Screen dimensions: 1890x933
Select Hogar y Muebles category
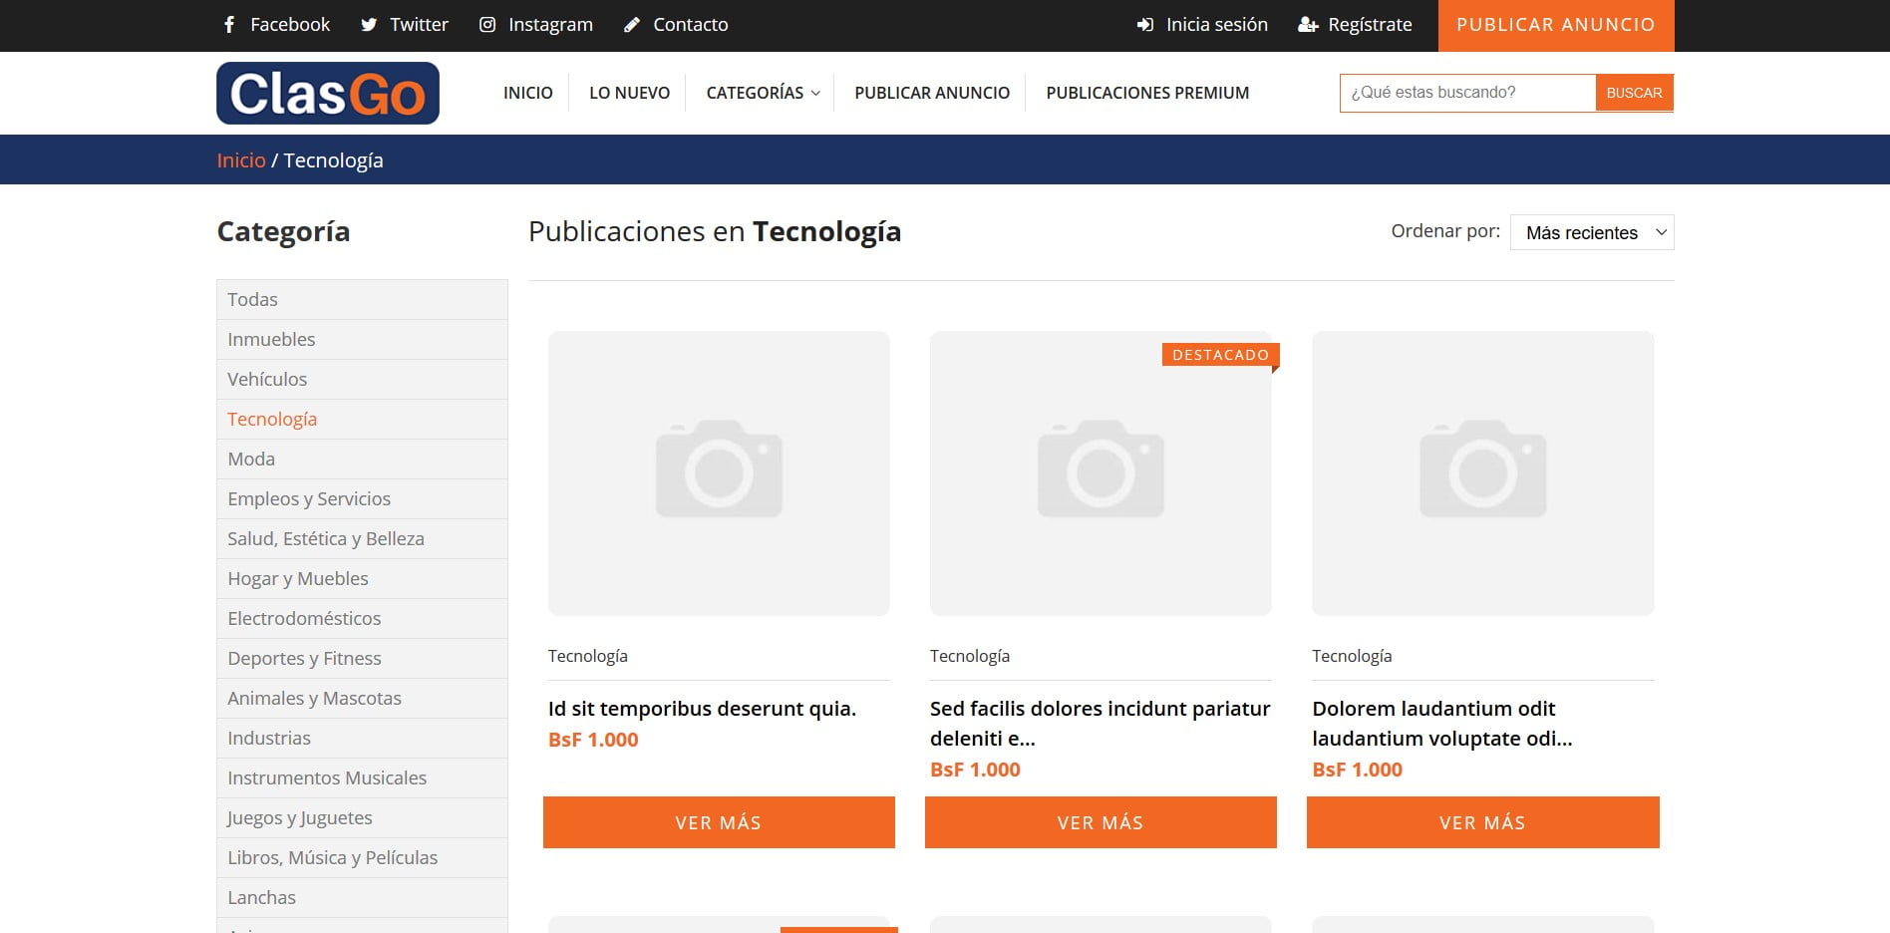(x=362, y=578)
